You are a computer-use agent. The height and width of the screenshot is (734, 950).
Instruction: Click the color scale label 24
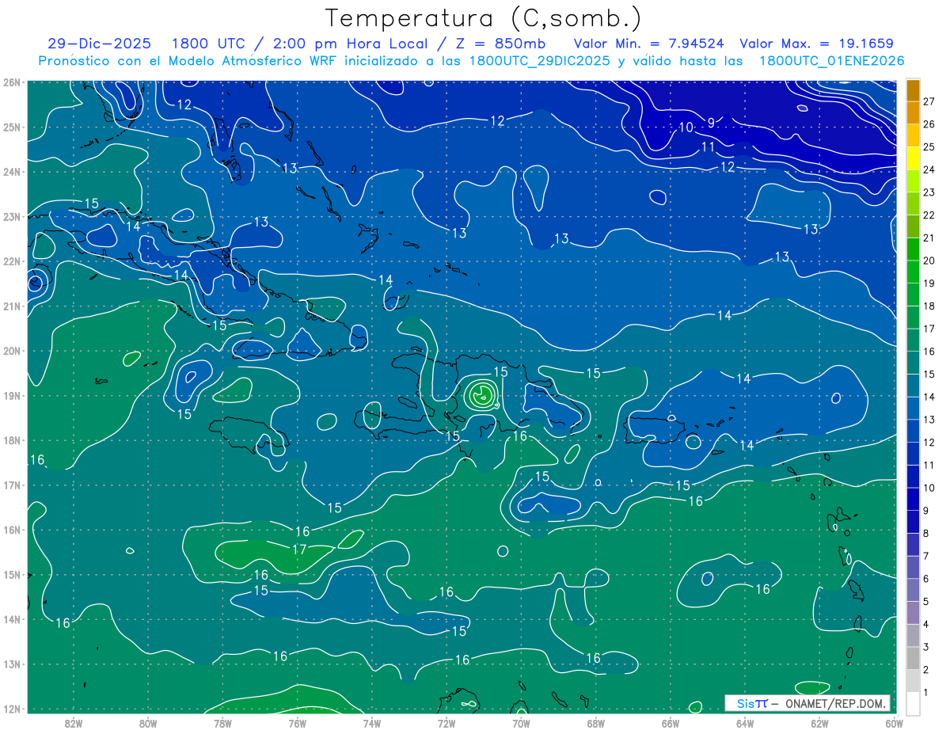pos(929,169)
